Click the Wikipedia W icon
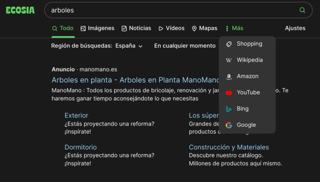 coord(229,60)
